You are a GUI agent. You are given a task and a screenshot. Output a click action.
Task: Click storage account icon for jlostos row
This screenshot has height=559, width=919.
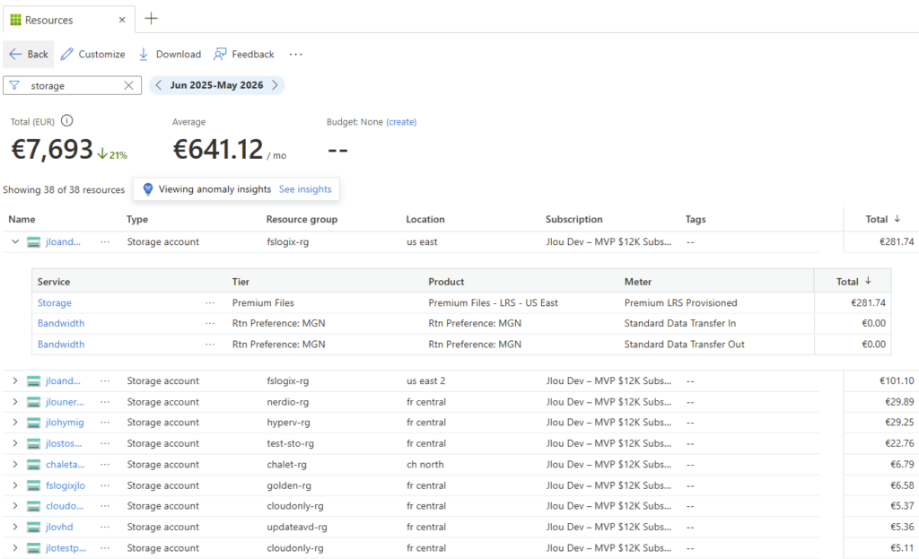pos(34,443)
